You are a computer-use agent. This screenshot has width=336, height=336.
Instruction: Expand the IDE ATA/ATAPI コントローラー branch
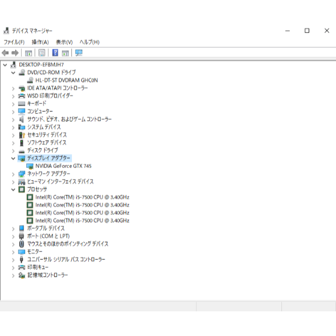[13, 88]
